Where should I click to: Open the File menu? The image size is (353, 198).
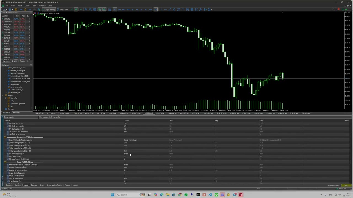click(x=7, y=6)
